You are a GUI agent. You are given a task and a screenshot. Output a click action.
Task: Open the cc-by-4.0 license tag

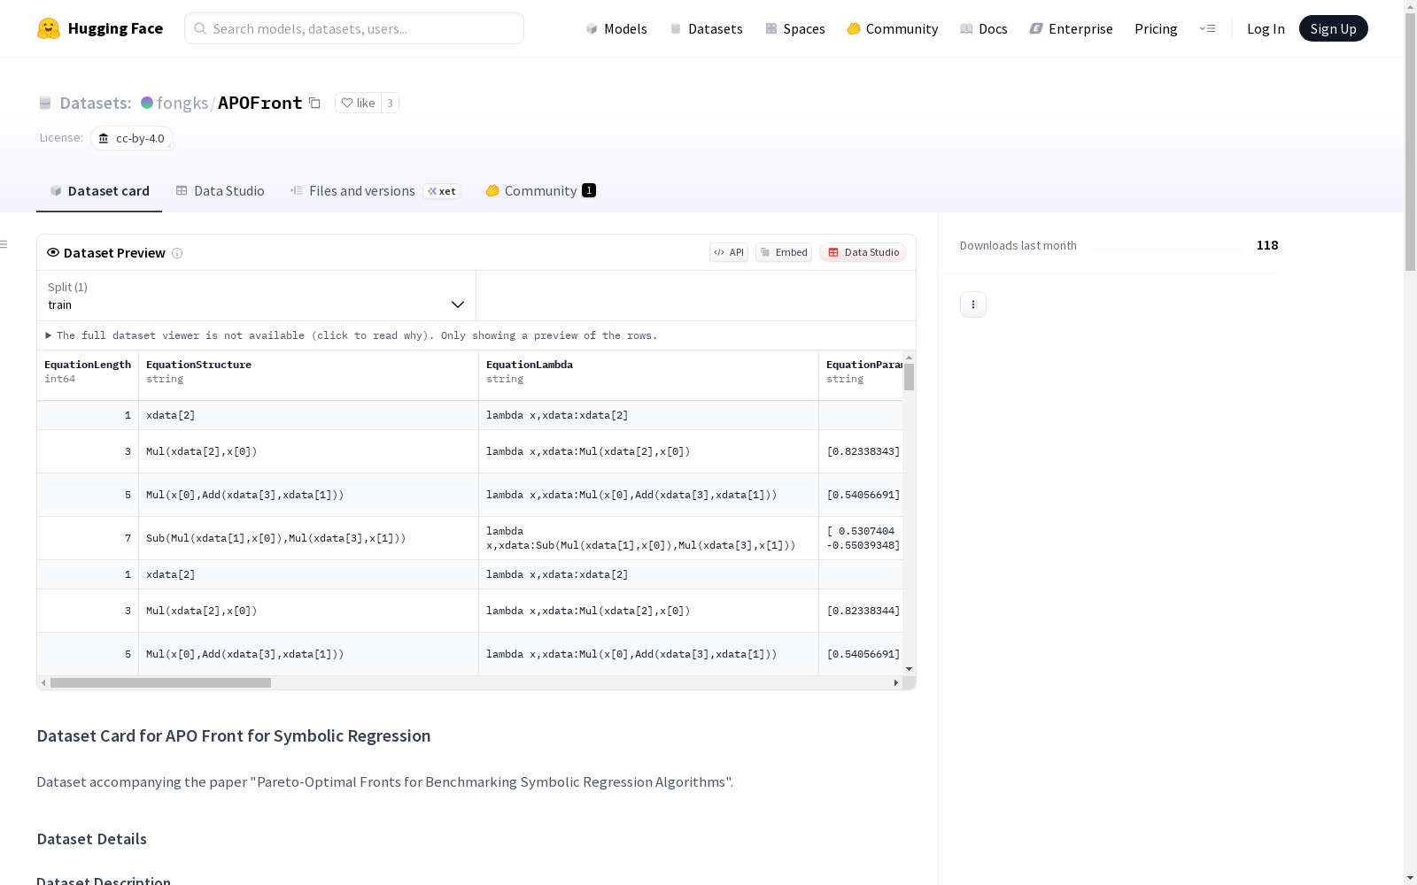click(x=132, y=138)
